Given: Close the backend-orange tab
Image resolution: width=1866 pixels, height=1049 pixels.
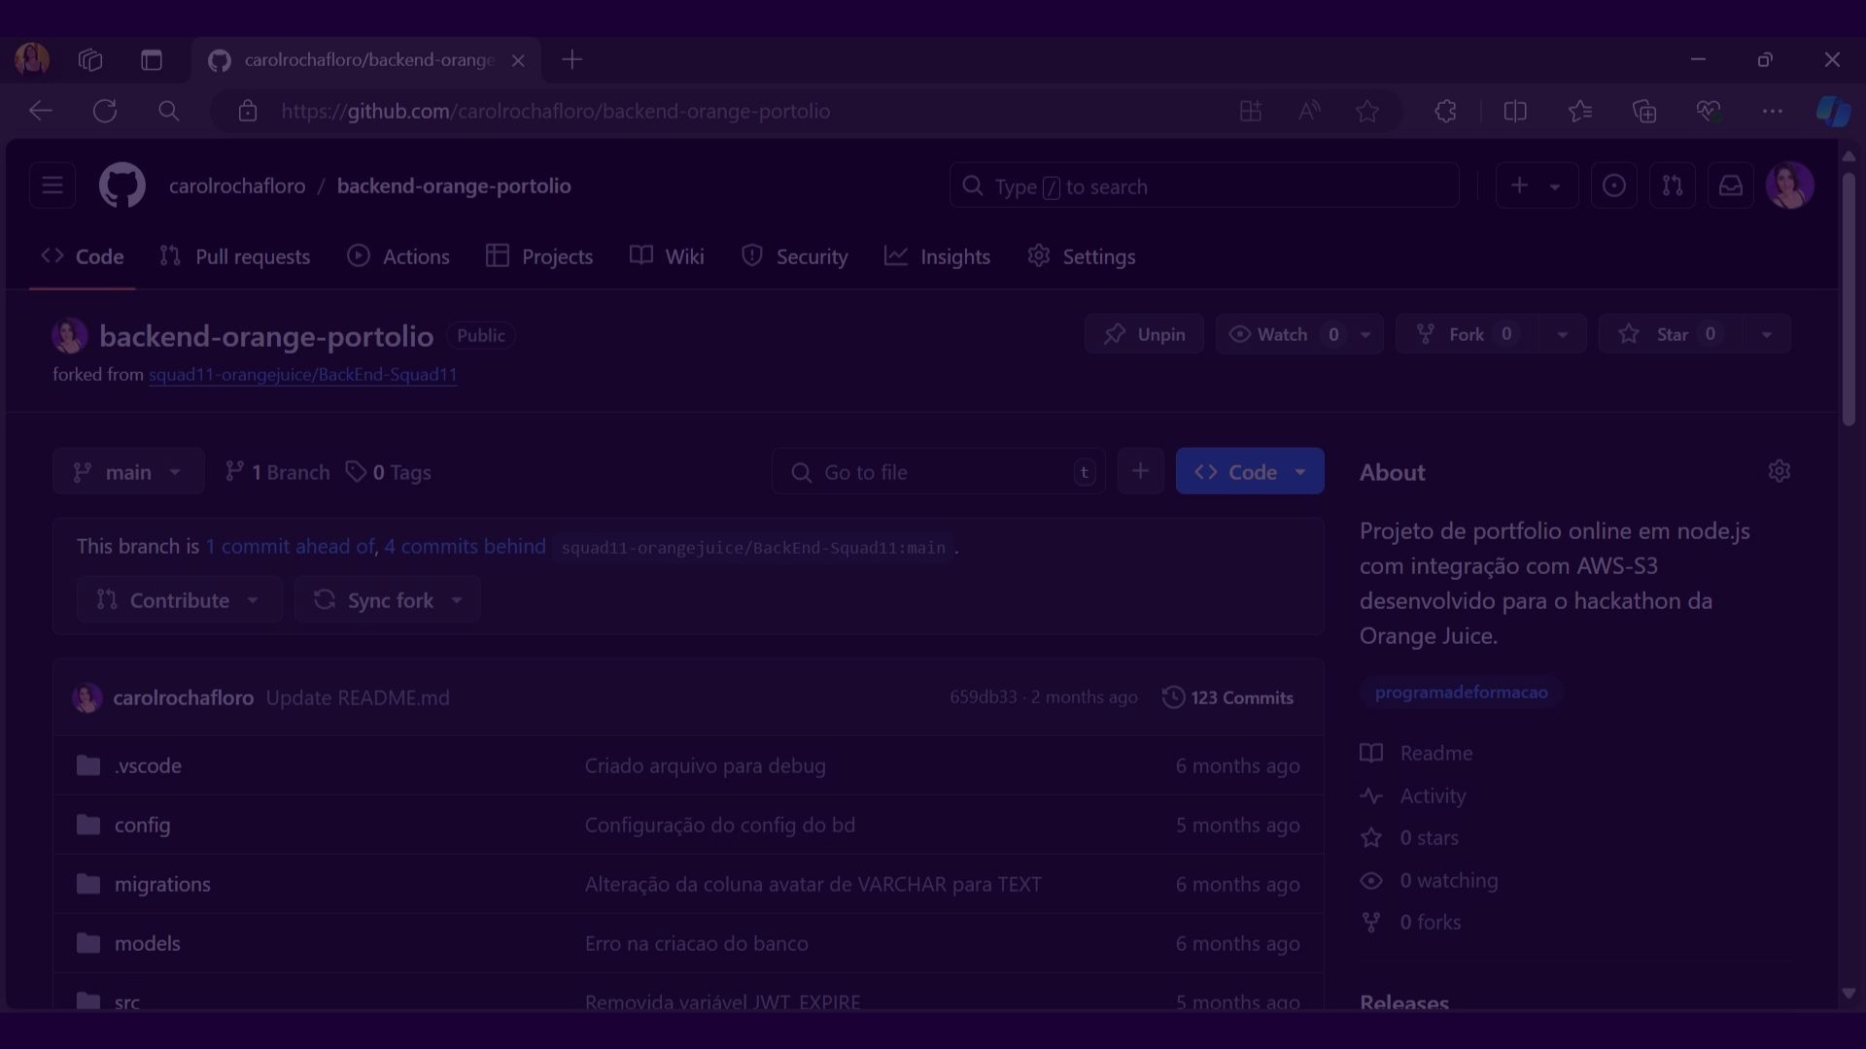Looking at the screenshot, I should 518,60.
